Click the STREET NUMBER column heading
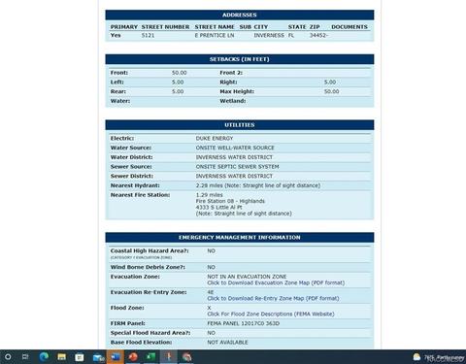The height and width of the screenshot is (364, 466). [x=165, y=27]
